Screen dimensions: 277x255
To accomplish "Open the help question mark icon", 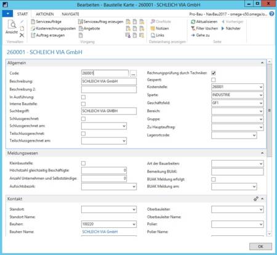I will coord(271,14).
